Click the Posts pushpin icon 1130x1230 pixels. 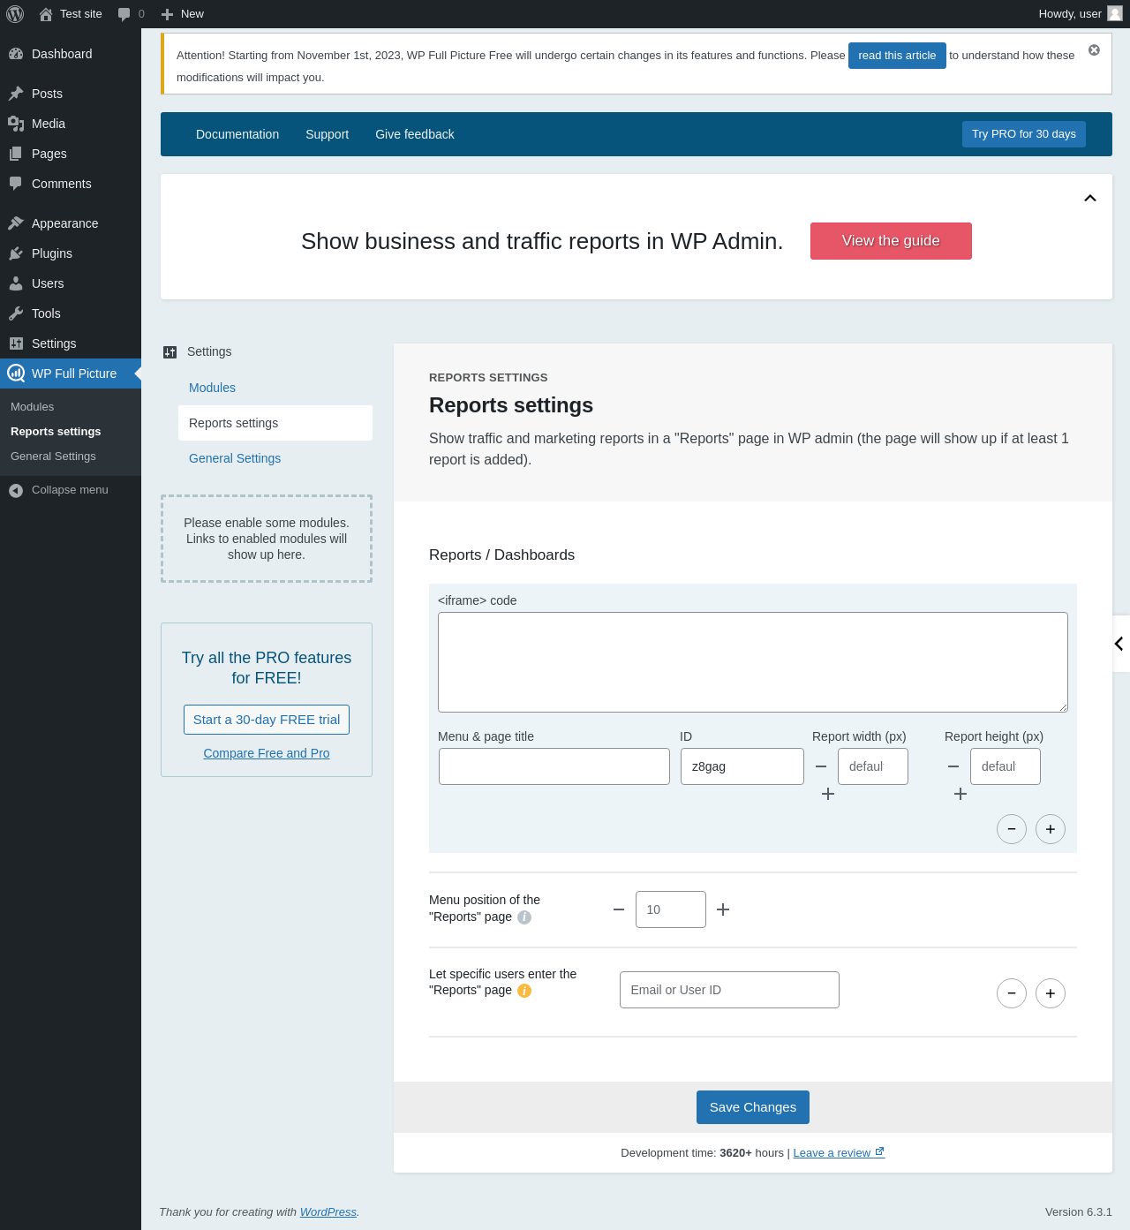16,94
